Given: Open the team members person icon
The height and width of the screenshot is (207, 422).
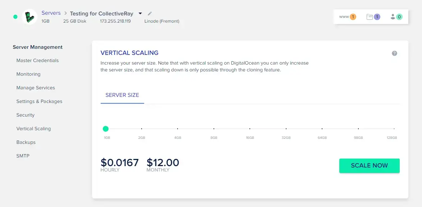Looking at the screenshot, I should [x=396, y=17].
